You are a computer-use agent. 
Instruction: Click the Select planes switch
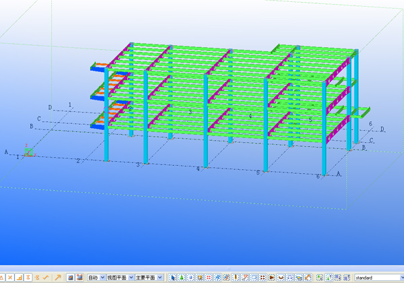(x=298, y=278)
